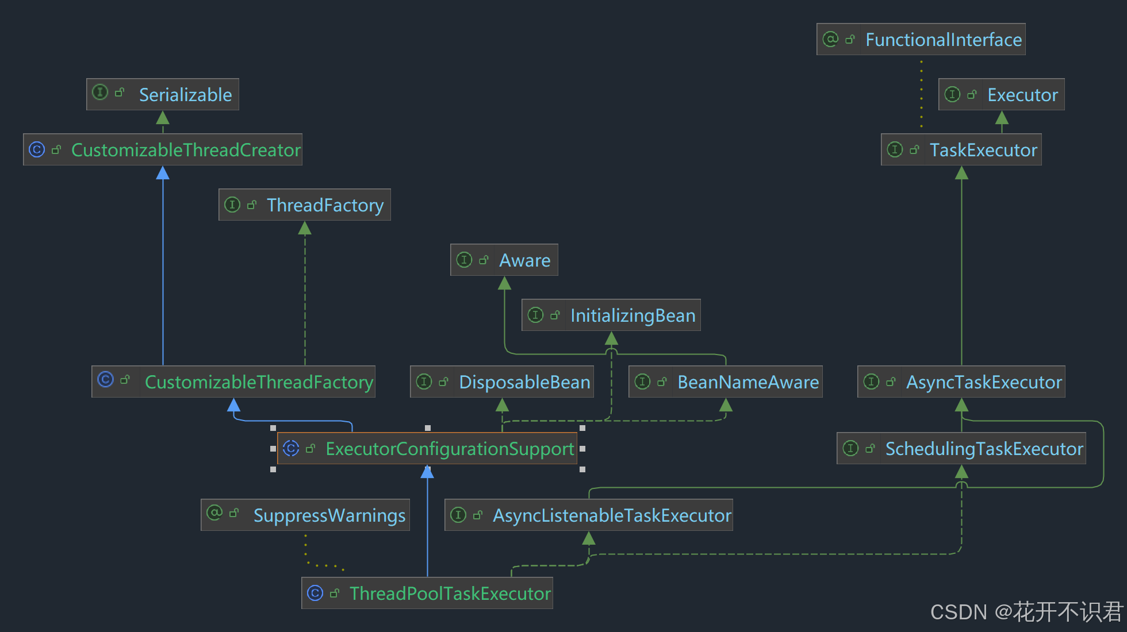
Task: Select the Serializable node label
Action: point(186,95)
